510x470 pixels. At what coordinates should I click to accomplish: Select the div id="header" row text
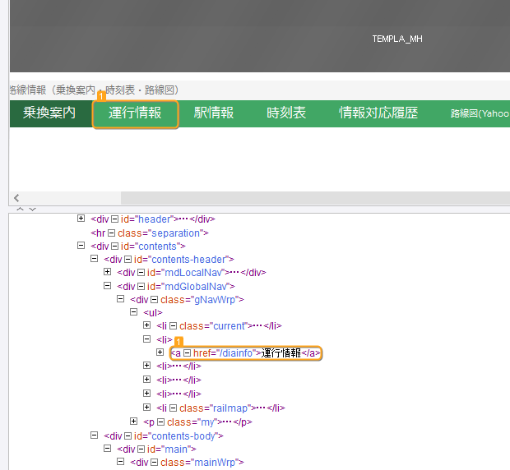point(153,219)
